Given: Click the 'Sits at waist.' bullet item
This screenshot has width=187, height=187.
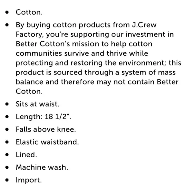Looking at the screenshot, I should pos(37,104).
